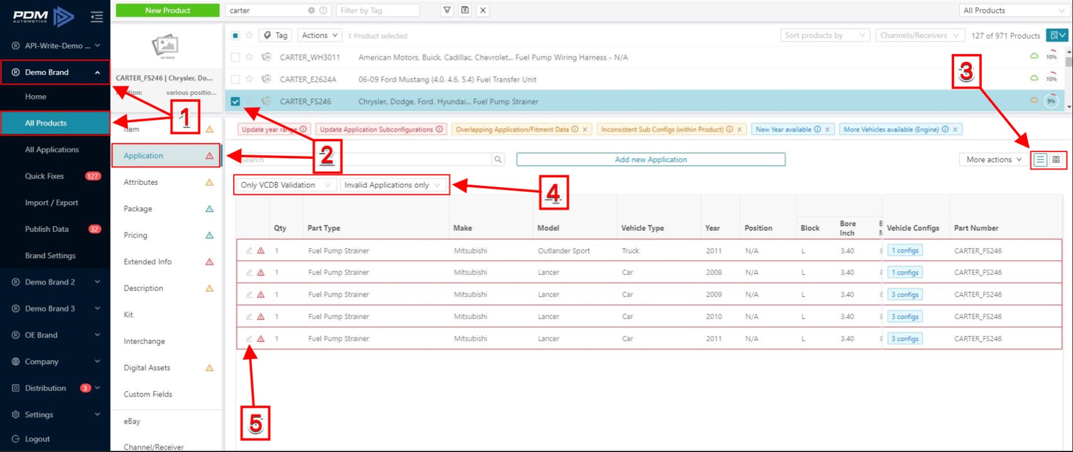
Task: Click the save search icon beside the funnel
Action: tap(465, 10)
